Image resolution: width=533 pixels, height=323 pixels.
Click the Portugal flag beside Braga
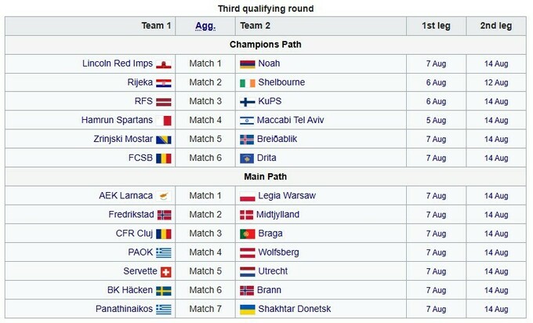coord(246,234)
